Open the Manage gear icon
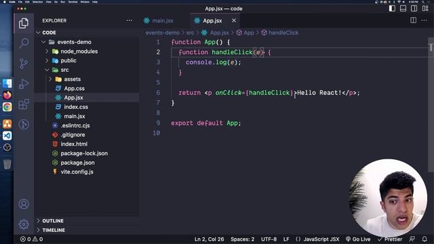This screenshot has height=244, width=434. [x=24, y=224]
